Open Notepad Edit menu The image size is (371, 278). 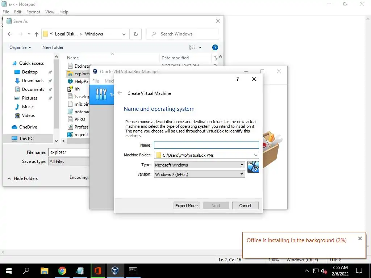(x=18, y=12)
